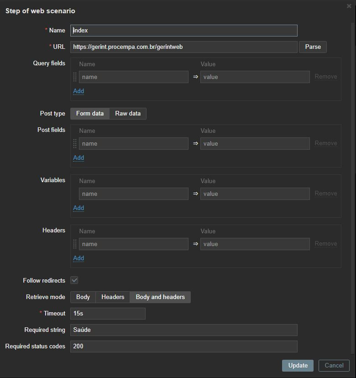
Task: Click the Update button
Action: point(298,366)
